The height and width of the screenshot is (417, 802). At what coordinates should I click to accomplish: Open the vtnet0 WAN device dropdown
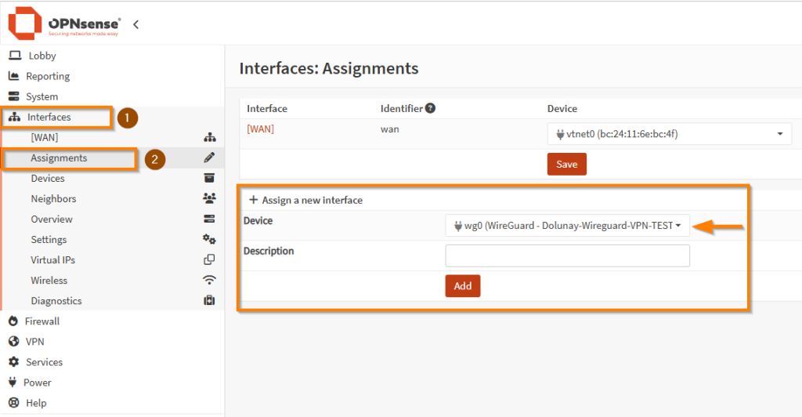(669, 134)
